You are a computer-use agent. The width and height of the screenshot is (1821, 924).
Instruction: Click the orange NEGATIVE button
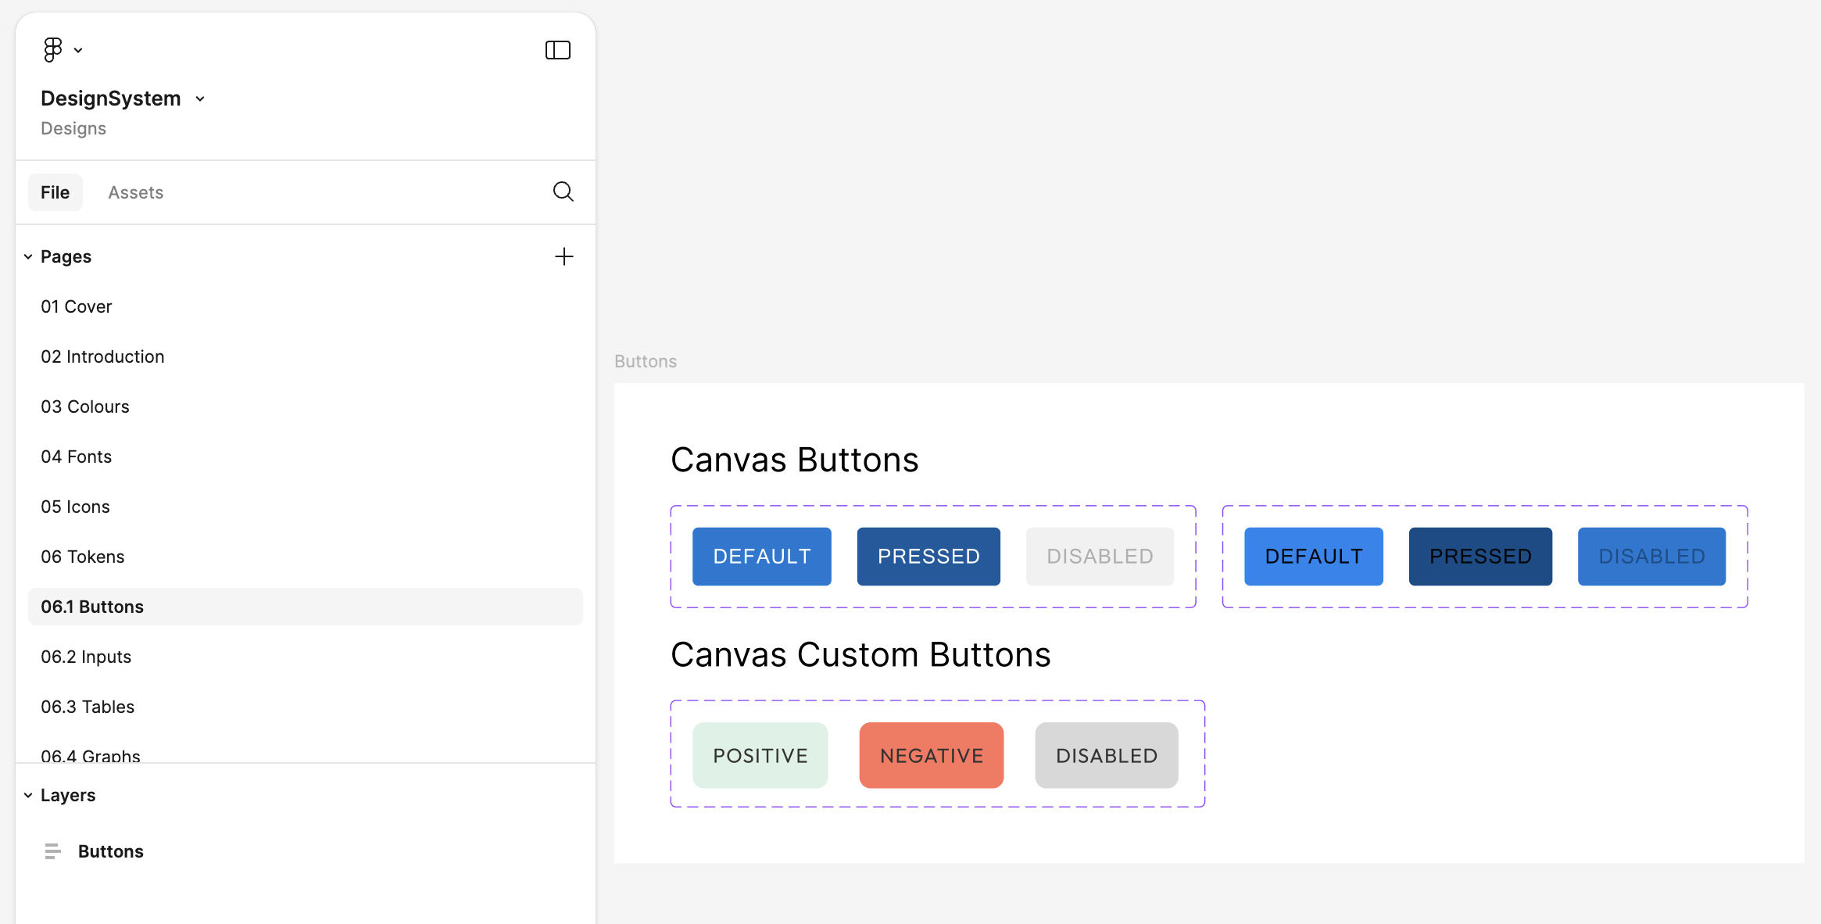coord(931,755)
